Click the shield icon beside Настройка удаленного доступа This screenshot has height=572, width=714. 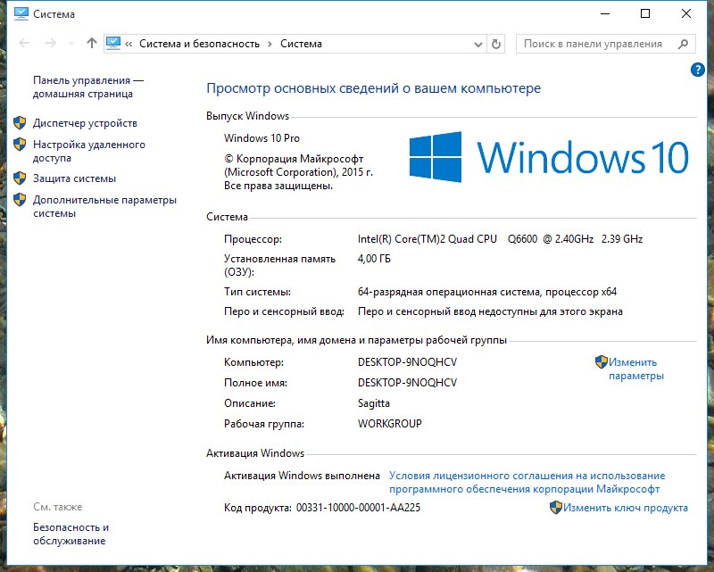pyautogui.click(x=20, y=144)
